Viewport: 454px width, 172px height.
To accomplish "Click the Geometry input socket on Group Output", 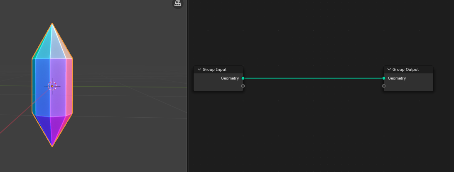I will tap(384, 78).
